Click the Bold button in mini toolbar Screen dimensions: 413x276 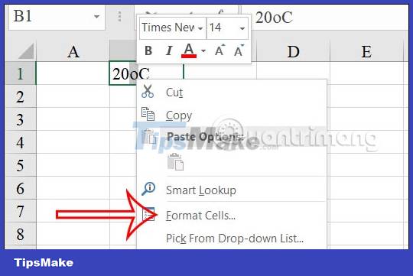148,50
